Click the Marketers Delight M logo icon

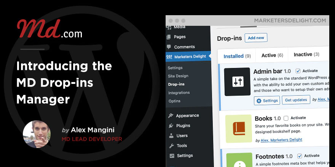169,57
